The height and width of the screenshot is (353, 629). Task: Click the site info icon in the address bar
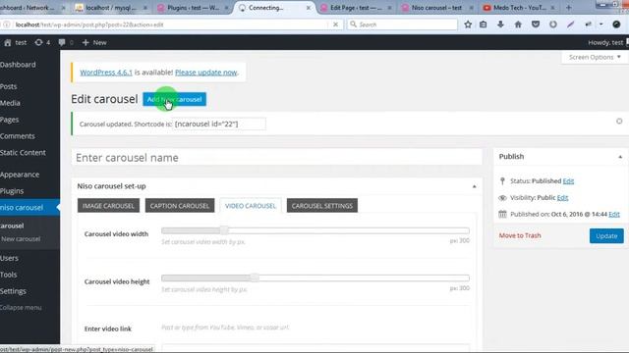coord(7,25)
